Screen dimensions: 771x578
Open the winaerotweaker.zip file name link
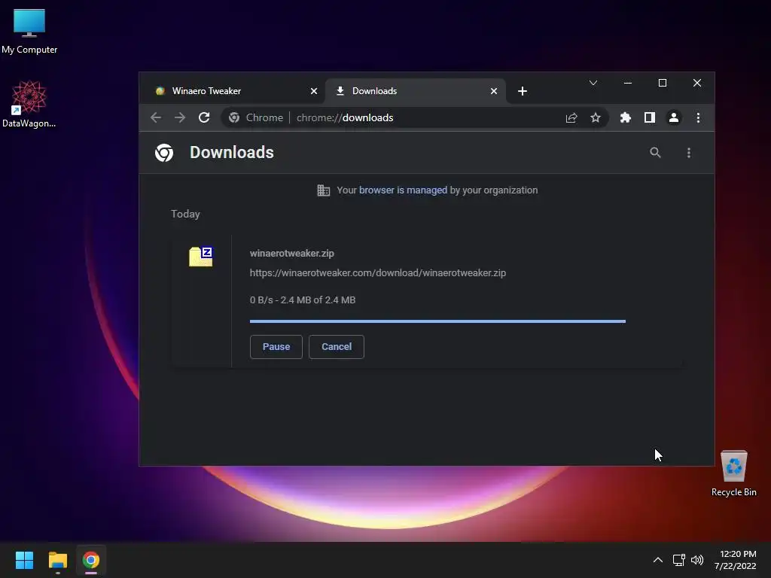click(291, 253)
